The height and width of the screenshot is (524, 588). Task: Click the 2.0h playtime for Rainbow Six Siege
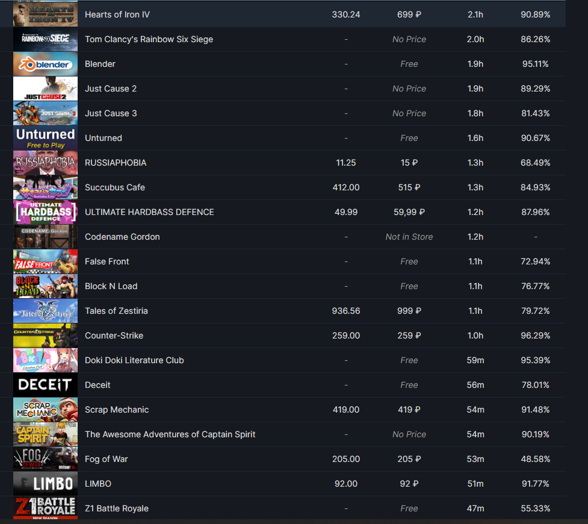point(475,39)
